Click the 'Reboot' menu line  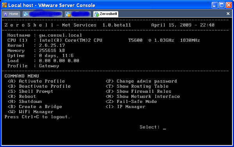tap(22, 96)
